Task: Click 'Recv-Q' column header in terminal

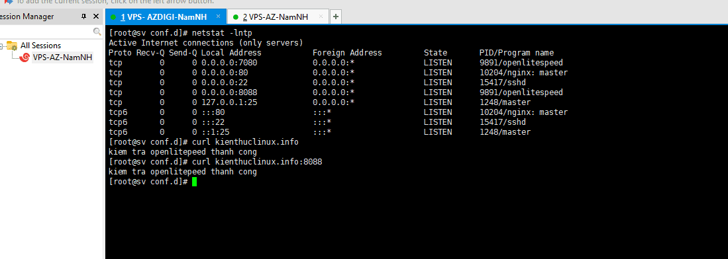Action: click(x=150, y=53)
